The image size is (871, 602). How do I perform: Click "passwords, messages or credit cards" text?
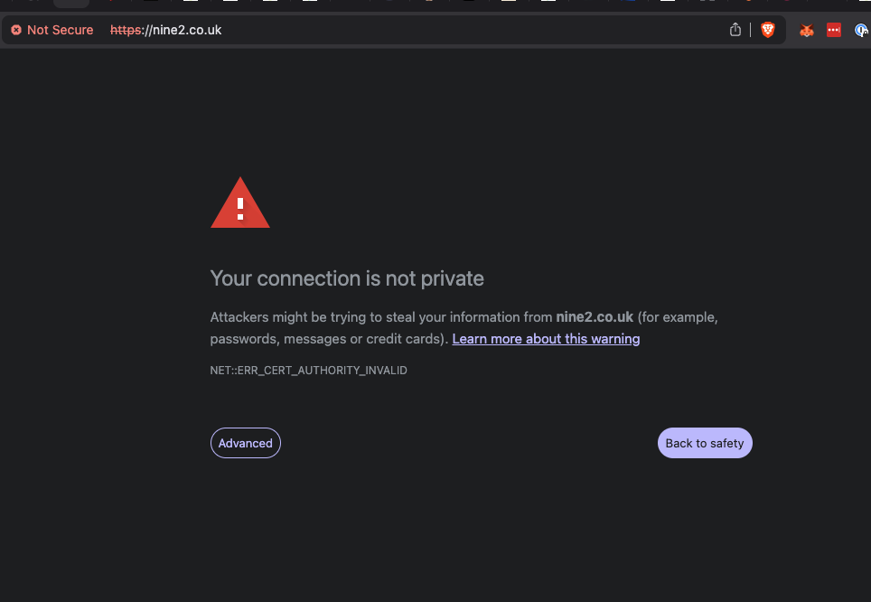[x=325, y=339]
